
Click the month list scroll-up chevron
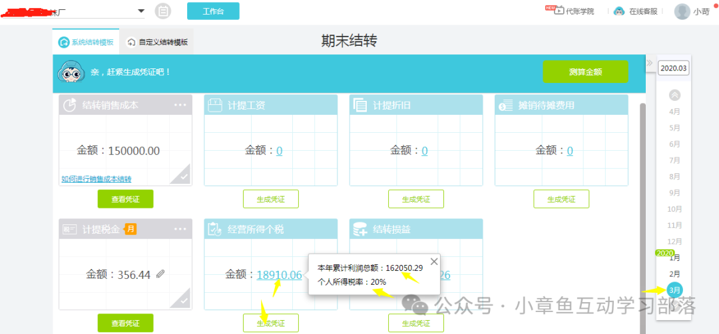coord(674,95)
